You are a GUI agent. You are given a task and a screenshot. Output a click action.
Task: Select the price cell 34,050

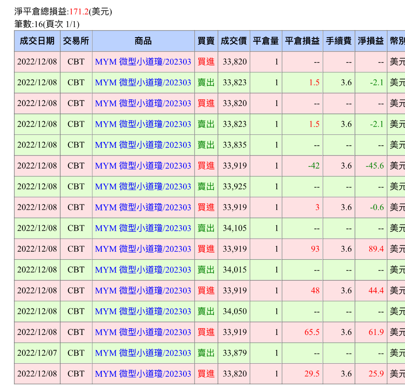click(235, 311)
